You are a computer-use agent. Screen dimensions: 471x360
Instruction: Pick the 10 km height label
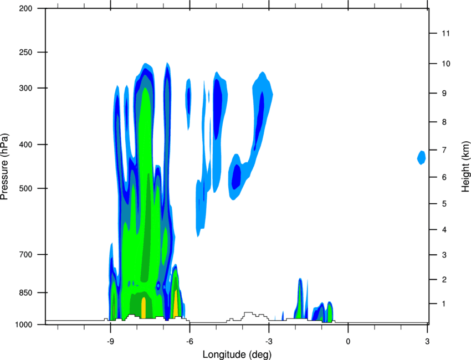(x=446, y=64)
